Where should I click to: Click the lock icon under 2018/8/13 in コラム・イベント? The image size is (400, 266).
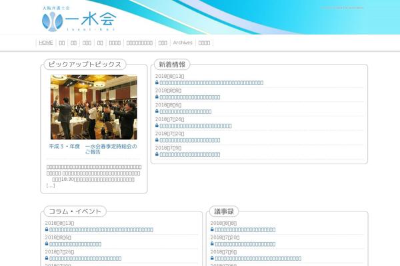click(47, 229)
